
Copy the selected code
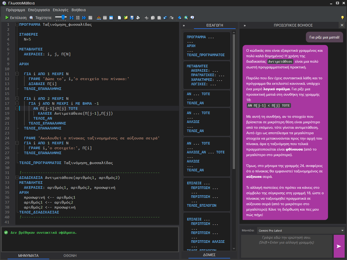coord(153,18)
